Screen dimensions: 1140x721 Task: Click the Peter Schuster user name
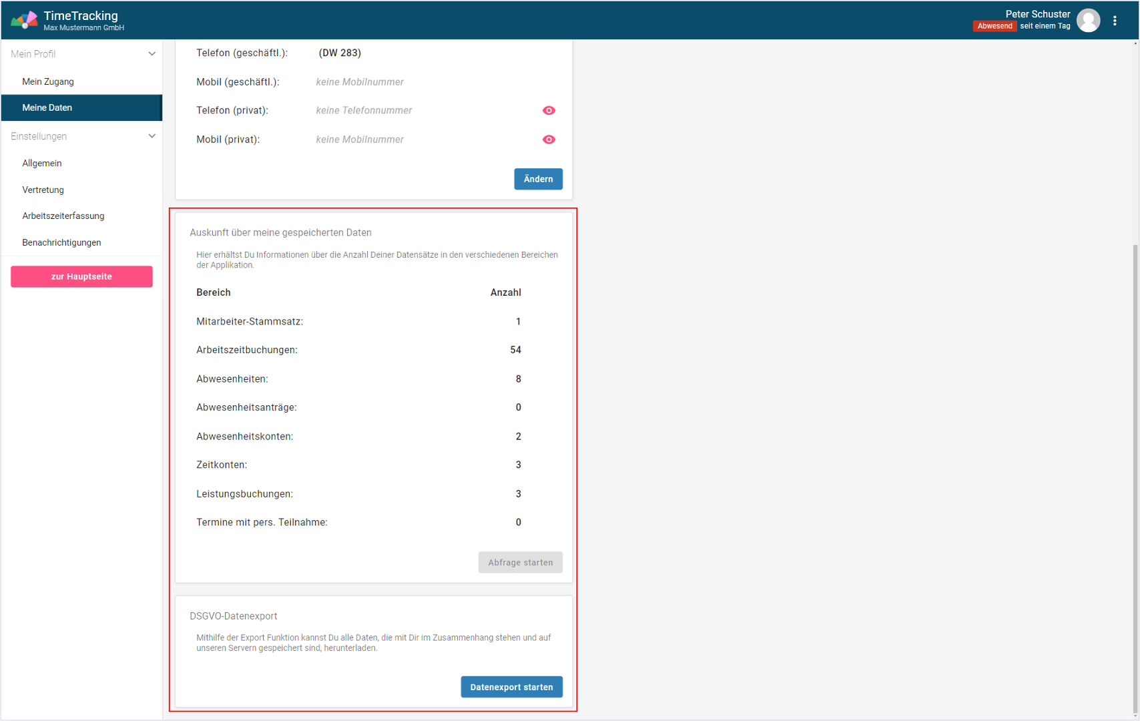pyautogui.click(x=1037, y=14)
